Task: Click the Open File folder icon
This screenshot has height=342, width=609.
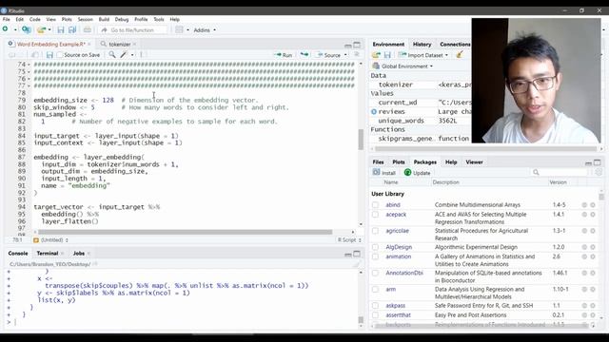Action: point(41,29)
